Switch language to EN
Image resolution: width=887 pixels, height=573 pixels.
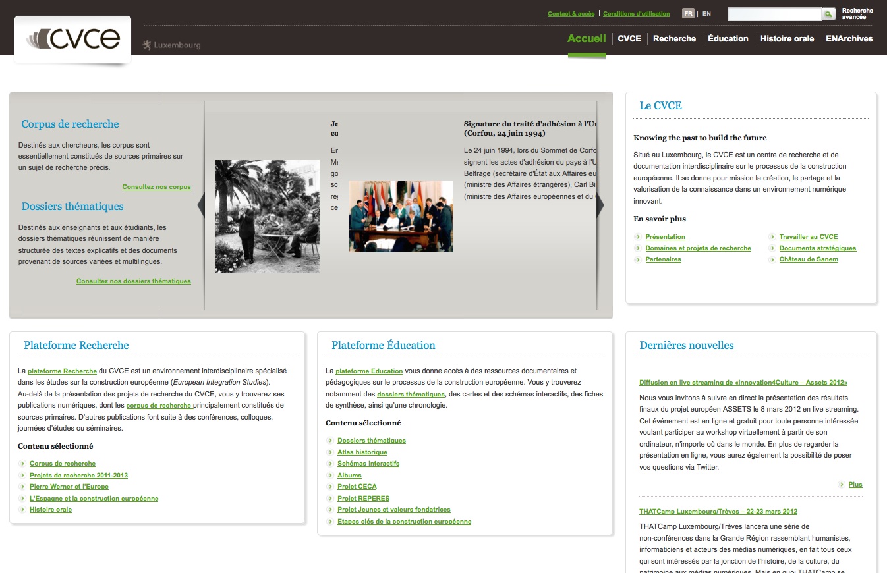[x=706, y=14]
